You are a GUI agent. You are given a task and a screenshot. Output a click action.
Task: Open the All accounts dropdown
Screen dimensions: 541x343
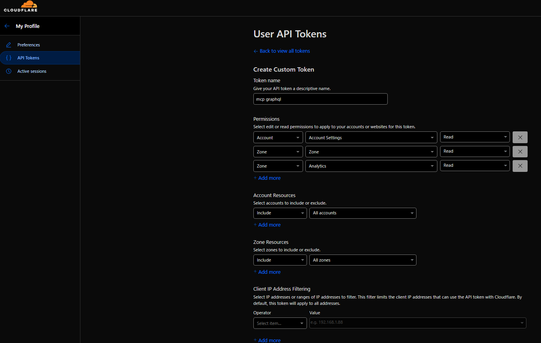[x=363, y=213]
